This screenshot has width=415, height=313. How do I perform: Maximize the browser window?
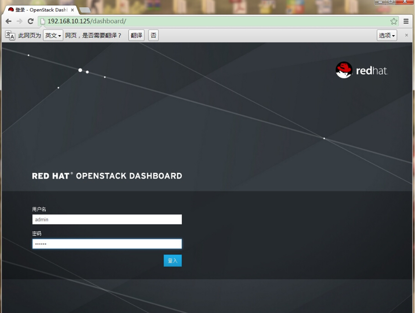click(x=391, y=2)
